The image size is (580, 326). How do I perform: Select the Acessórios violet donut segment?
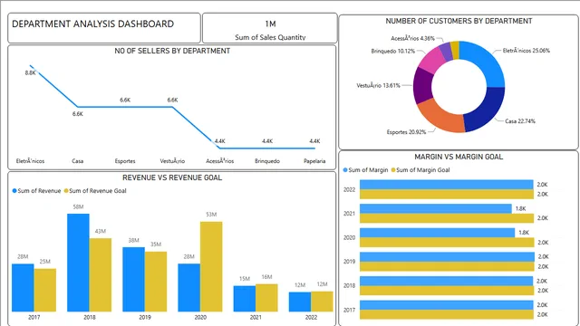447,52
